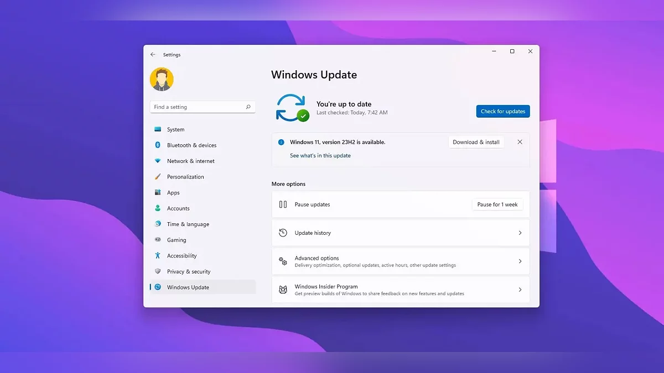Maximize the Settings window
Viewport: 664px width, 373px height.
512,51
